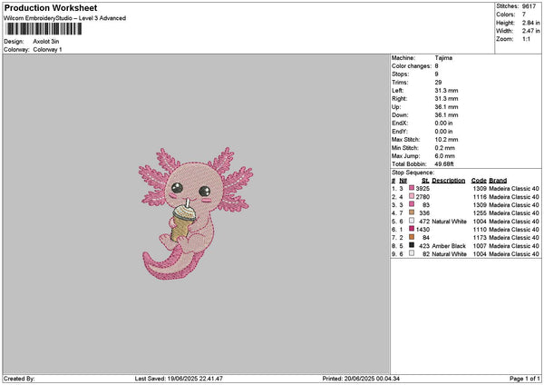The height and width of the screenshot is (385, 544).
Task: Click the 'Brand' column header
Action: (498, 181)
